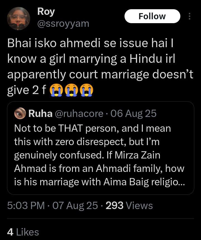Open the three-dot more options menu
The width and height of the screenshot is (201, 240).
click(190, 16)
